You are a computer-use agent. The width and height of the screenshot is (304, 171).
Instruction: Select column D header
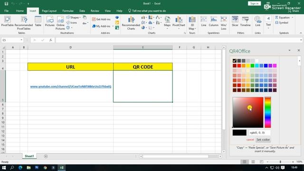pos(71,47)
